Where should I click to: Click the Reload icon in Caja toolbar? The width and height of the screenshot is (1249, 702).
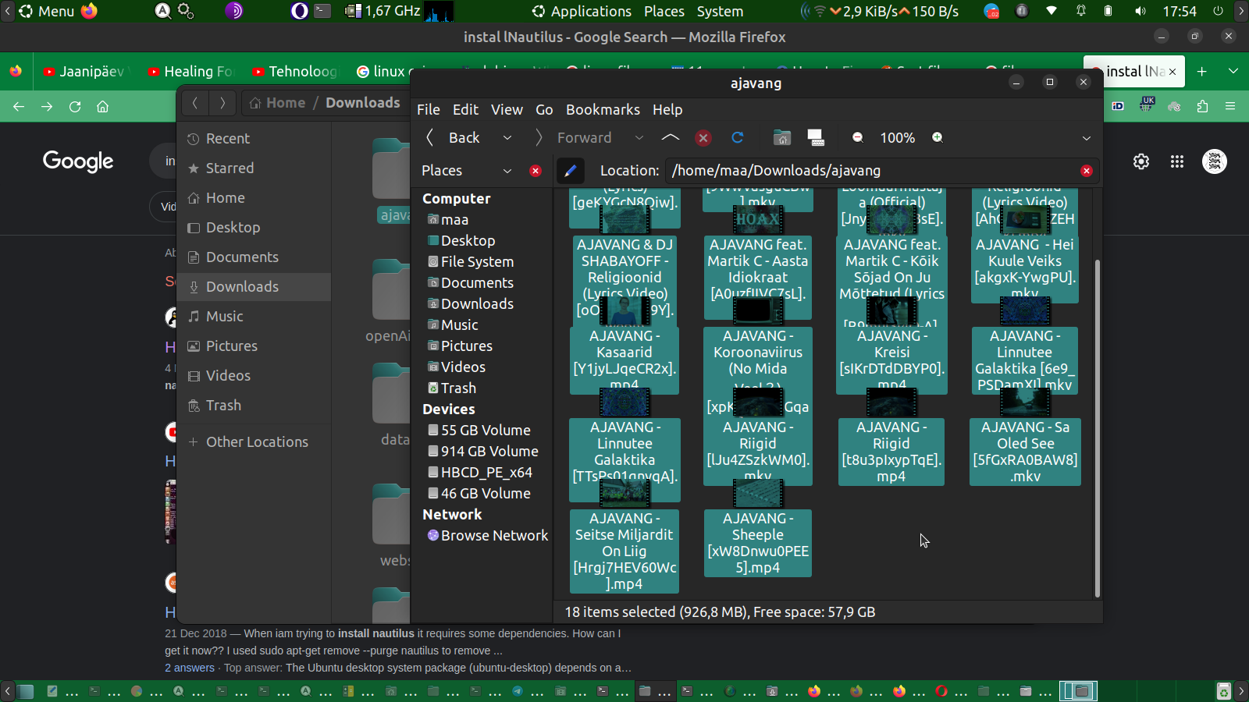click(737, 138)
